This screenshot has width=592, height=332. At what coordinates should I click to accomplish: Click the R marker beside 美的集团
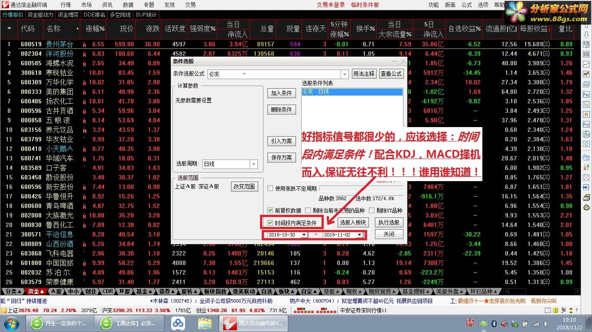click(x=84, y=92)
